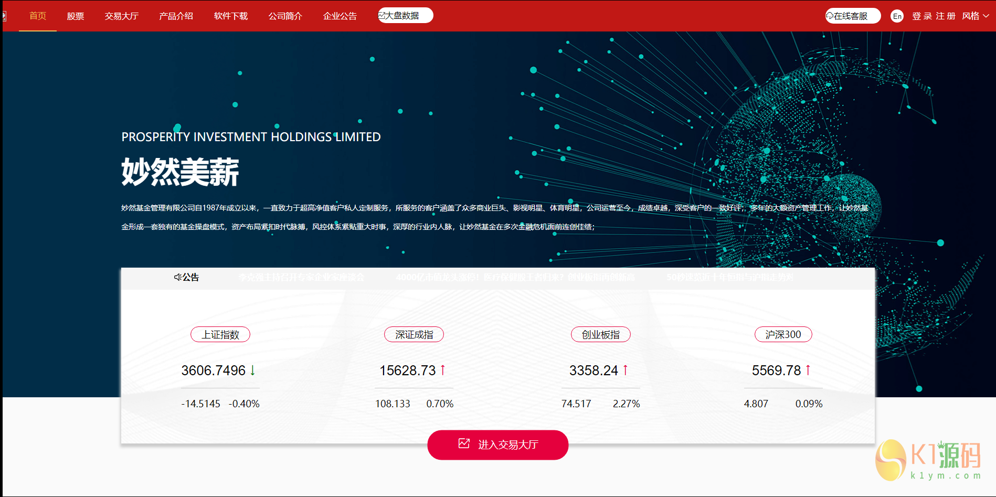Click the index value 5569.78
This screenshot has height=497, width=996.
tap(777, 371)
